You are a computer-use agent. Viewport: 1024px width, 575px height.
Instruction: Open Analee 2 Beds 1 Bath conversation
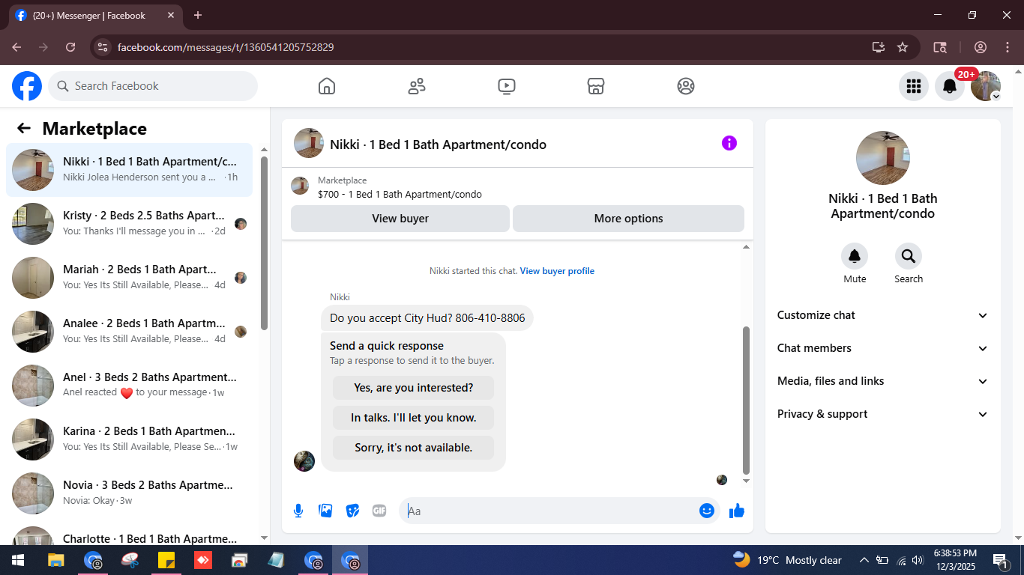point(129,332)
